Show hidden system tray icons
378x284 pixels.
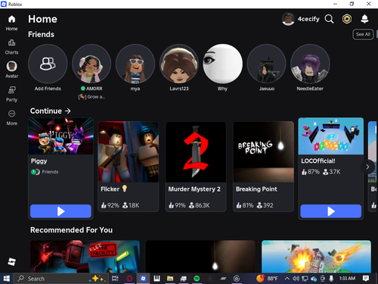pos(287,279)
